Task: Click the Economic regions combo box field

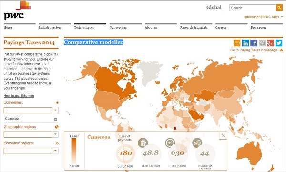Action: [x=28, y=151]
